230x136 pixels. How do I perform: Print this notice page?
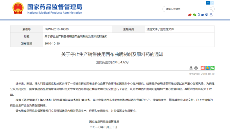pyautogui.click(x=196, y=68)
